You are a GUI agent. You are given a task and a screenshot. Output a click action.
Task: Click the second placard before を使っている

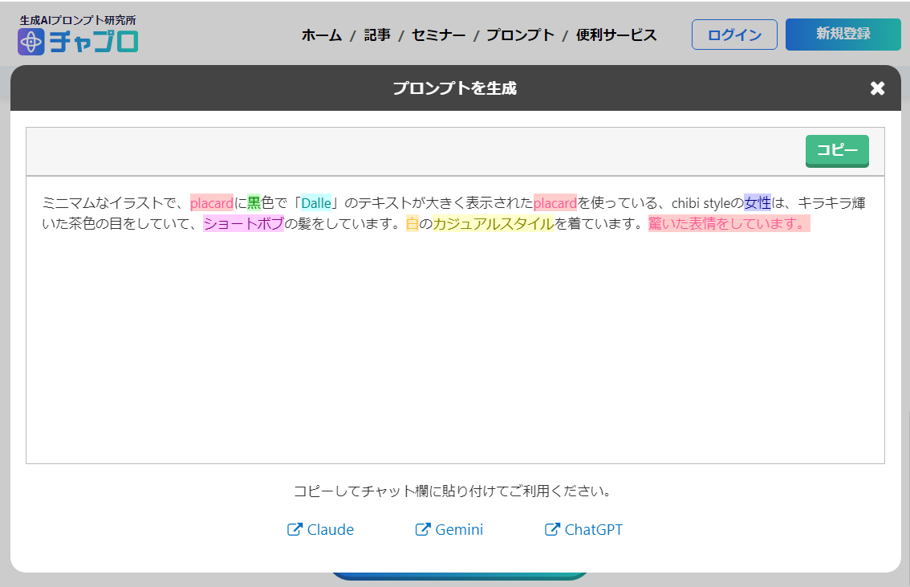point(555,203)
